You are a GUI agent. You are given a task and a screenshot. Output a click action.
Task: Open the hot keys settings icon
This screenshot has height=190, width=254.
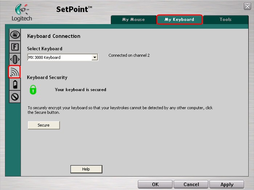click(15, 35)
